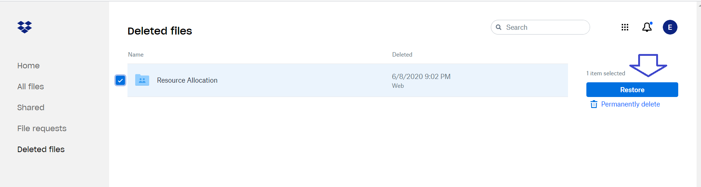The width and height of the screenshot is (701, 187).
Task: Click the shared folder icon for Resource Allocation
Action: (x=142, y=80)
